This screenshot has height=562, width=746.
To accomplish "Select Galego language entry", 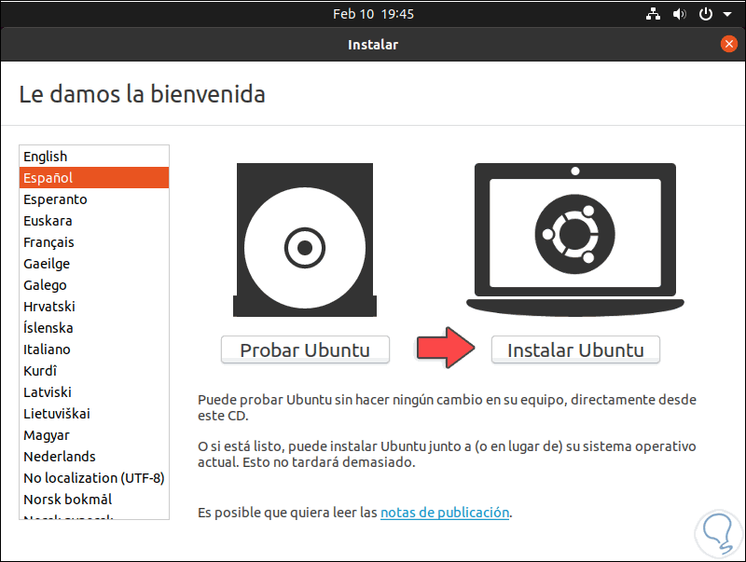I will [x=94, y=285].
